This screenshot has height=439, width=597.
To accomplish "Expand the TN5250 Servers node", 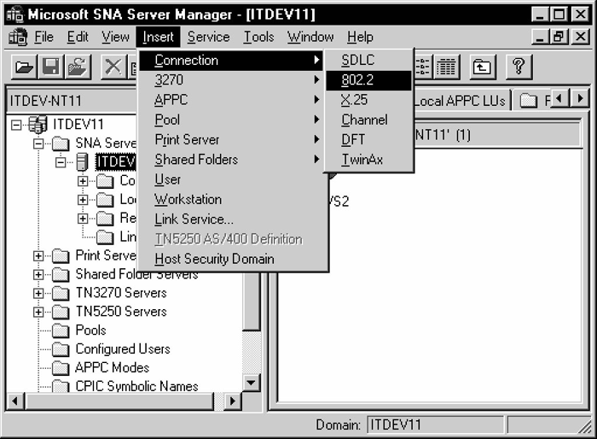I will pos(38,312).
